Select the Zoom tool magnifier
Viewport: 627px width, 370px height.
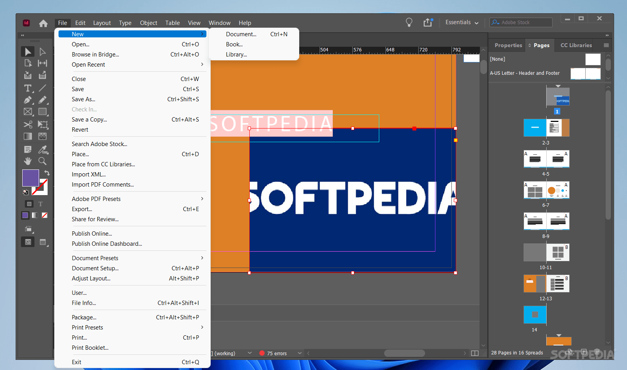(43, 161)
